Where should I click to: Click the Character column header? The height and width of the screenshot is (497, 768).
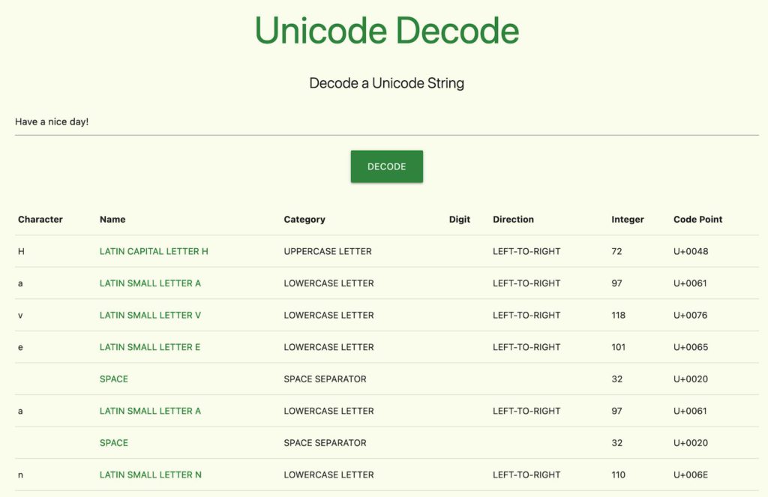[40, 220]
